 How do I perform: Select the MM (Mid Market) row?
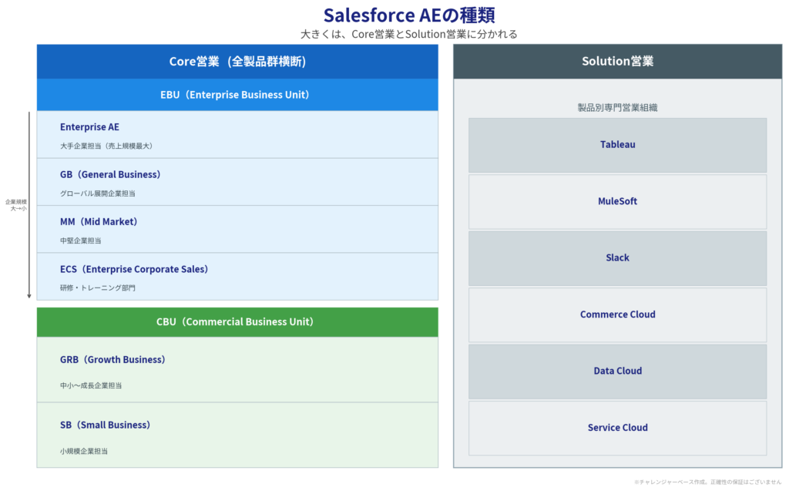237,230
